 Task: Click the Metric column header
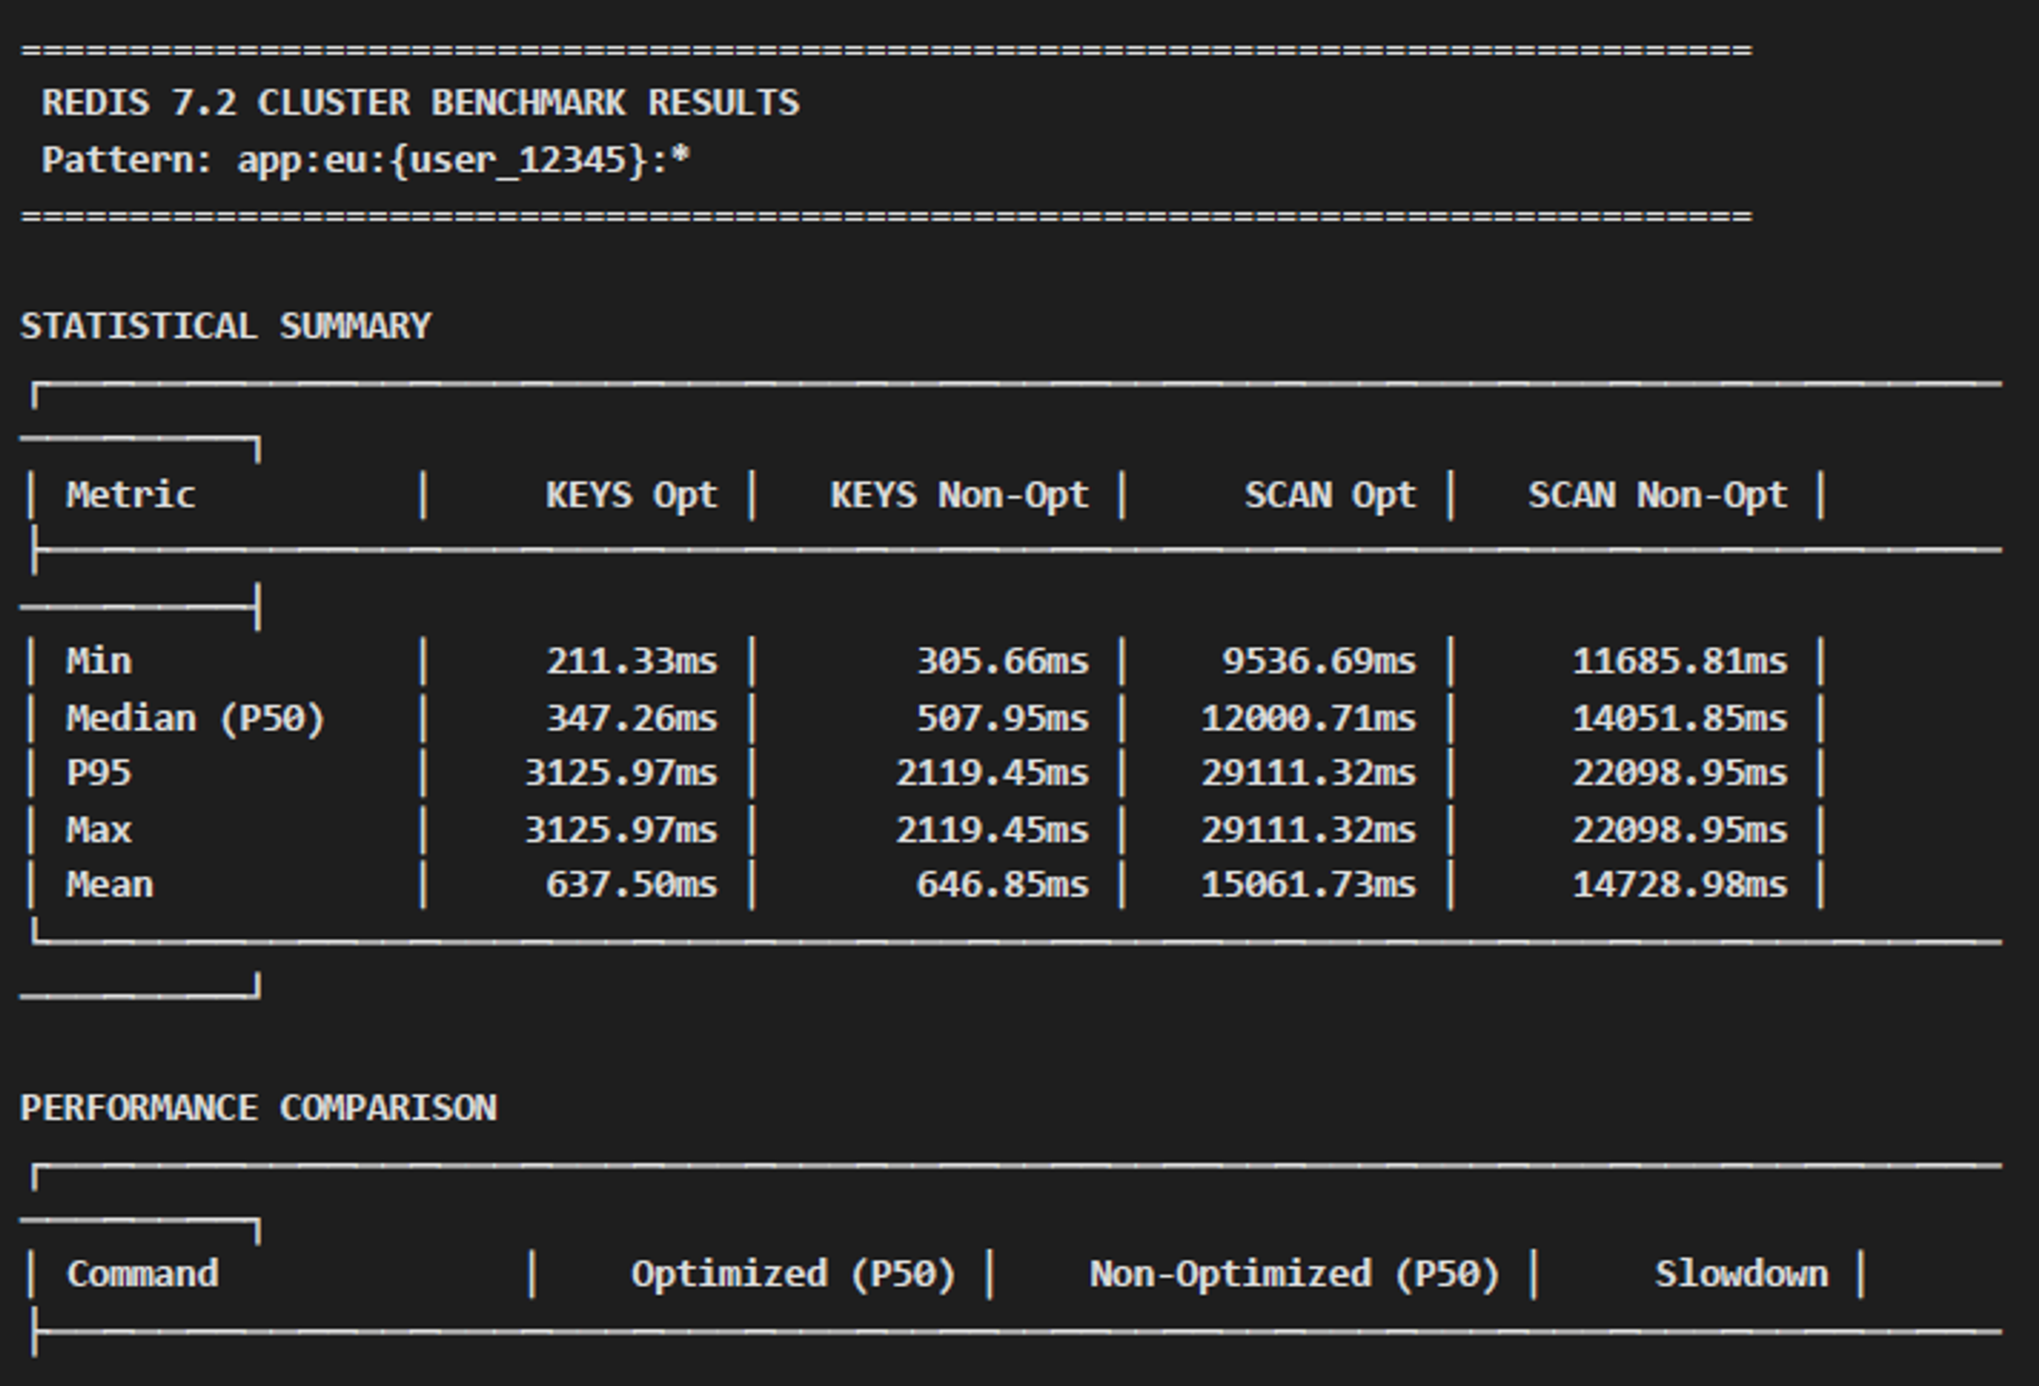pyautogui.click(x=131, y=495)
